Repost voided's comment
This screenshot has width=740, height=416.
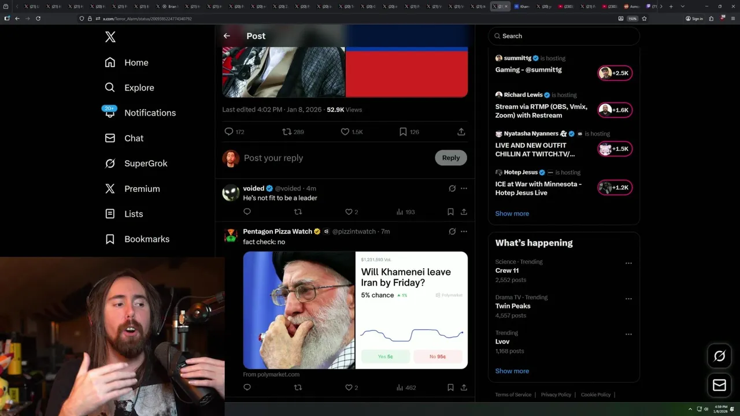click(x=298, y=212)
